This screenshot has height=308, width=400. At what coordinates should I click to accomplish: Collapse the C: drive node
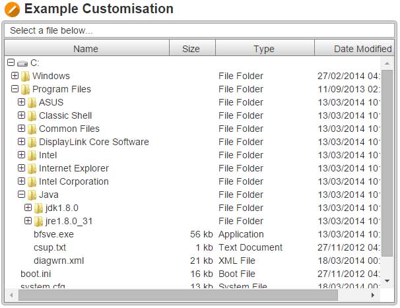click(11, 63)
